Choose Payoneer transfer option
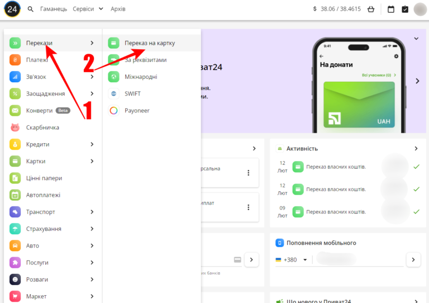The height and width of the screenshot is (303, 429). [137, 111]
